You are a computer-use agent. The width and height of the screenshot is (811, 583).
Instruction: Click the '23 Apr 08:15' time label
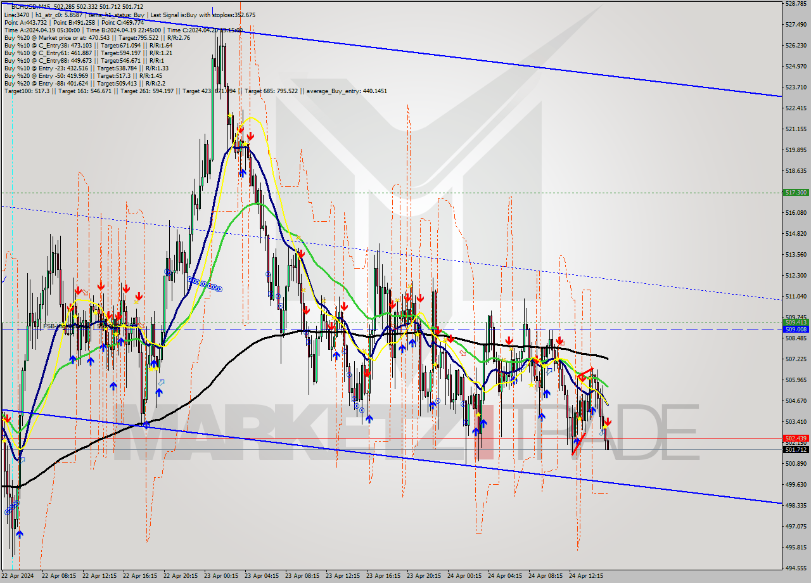302,576
